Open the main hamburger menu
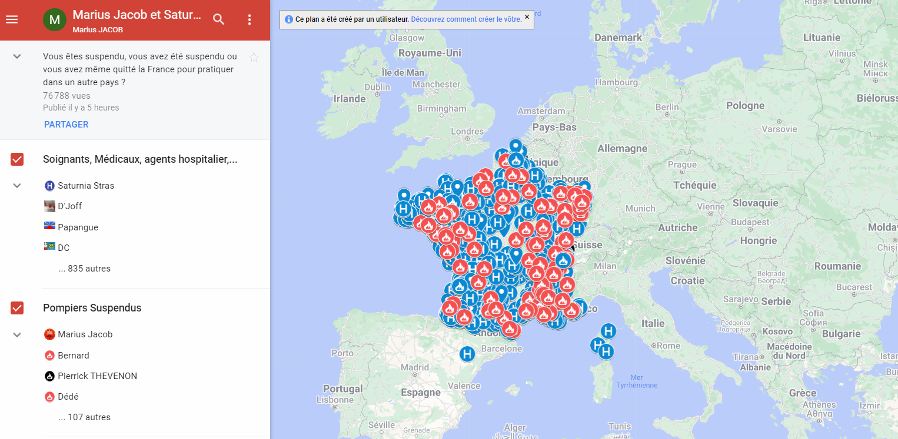This screenshot has width=898, height=439. tap(12, 19)
